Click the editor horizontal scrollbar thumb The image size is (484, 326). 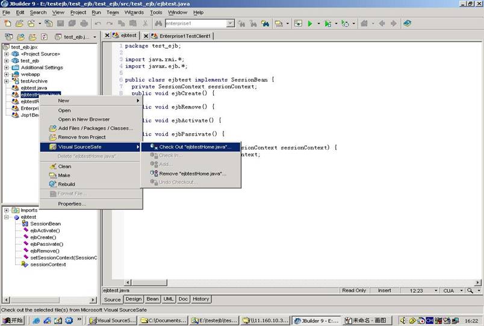149,283
